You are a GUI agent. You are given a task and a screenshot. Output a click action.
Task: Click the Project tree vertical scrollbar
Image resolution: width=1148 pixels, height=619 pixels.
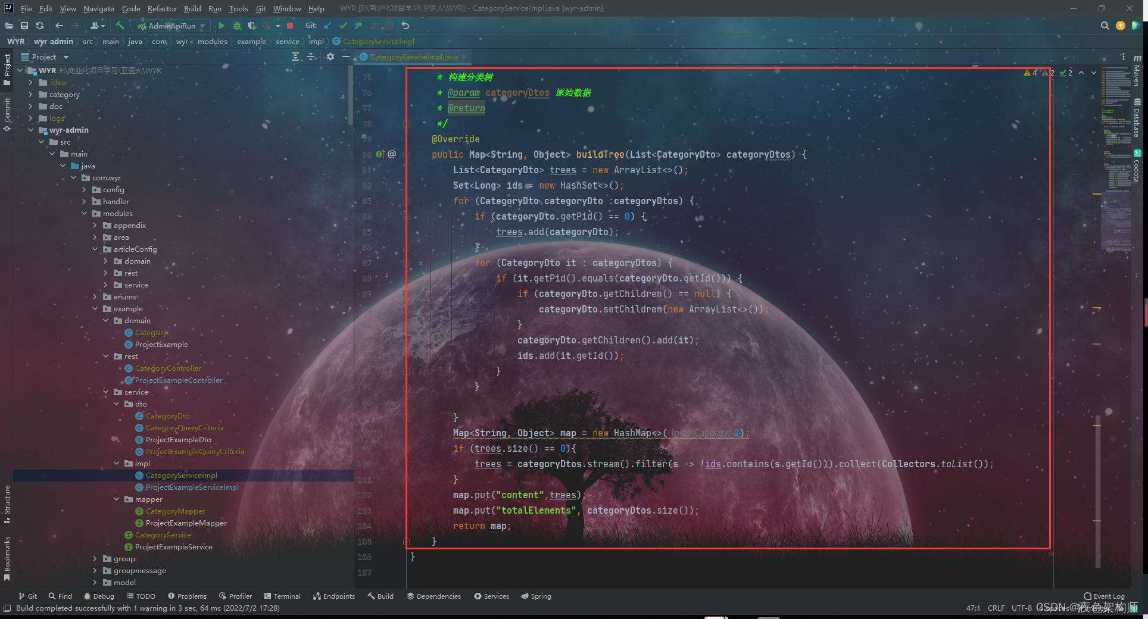pos(351,95)
